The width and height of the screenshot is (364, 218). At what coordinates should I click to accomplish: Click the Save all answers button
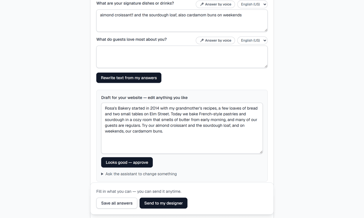(x=117, y=203)
